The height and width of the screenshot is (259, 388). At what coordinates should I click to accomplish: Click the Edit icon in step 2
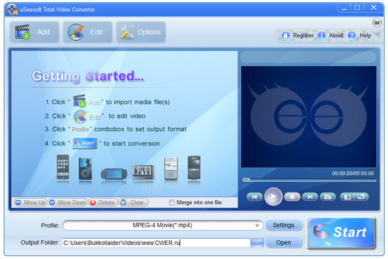(x=80, y=116)
